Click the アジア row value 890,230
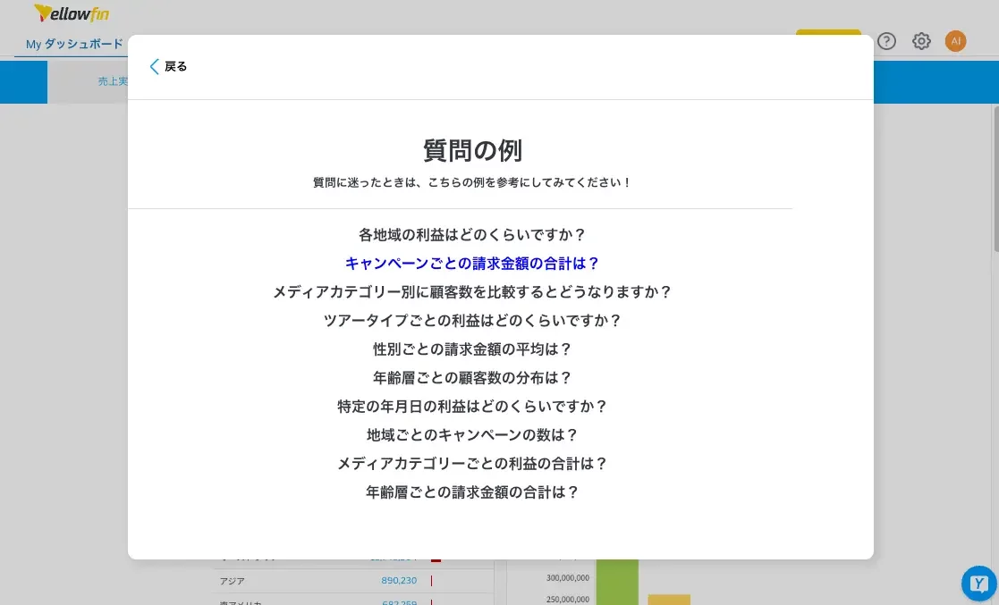This screenshot has height=605, width=999. coord(399,580)
